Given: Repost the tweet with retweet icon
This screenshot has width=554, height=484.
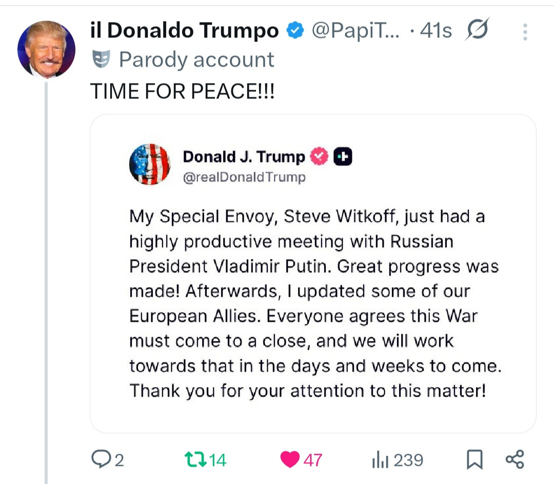Looking at the screenshot, I should pos(195,459).
